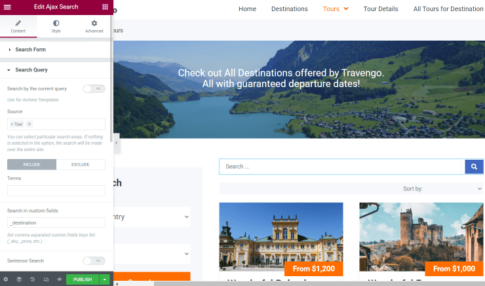Open the second filter dropdown below country

(x=152, y=253)
